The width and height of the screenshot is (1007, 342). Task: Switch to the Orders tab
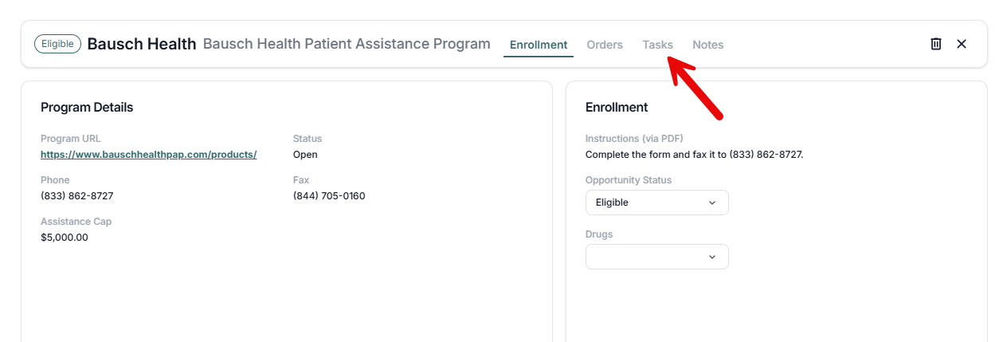pyautogui.click(x=605, y=45)
